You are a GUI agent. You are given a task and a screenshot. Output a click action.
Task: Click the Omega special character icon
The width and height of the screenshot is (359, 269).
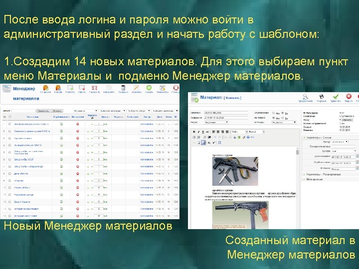[219, 142]
